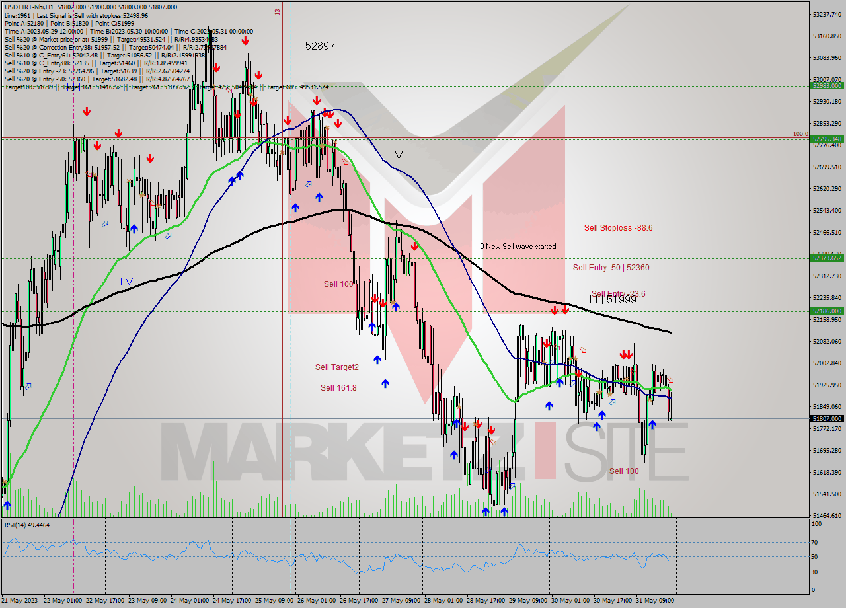
Task: Select the 'Sell Entry -23.6' label
Action: (619, 293)
